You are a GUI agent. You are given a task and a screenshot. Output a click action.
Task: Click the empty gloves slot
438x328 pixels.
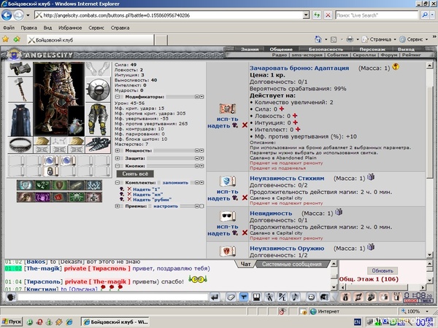click(x=98, y=69)
